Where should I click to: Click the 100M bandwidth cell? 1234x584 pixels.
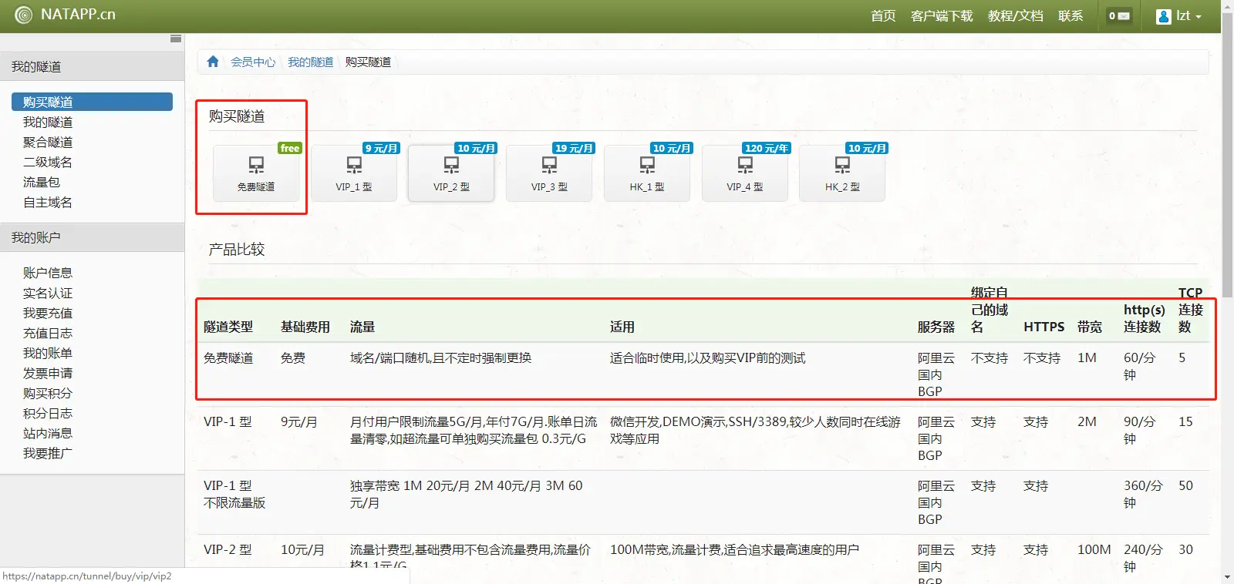[x=1094, y=549]
